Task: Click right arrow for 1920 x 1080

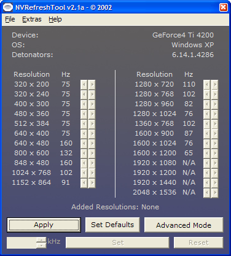Action: tap(215, 163)
